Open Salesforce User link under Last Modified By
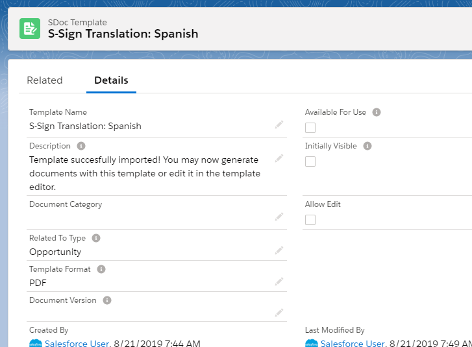 click(x=353, y=343)
